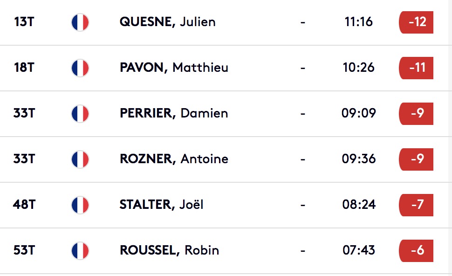Click the French flag beside ROZNER, Antoine
The height and width of the screenshot is (276, 452).
click(80, 159)
